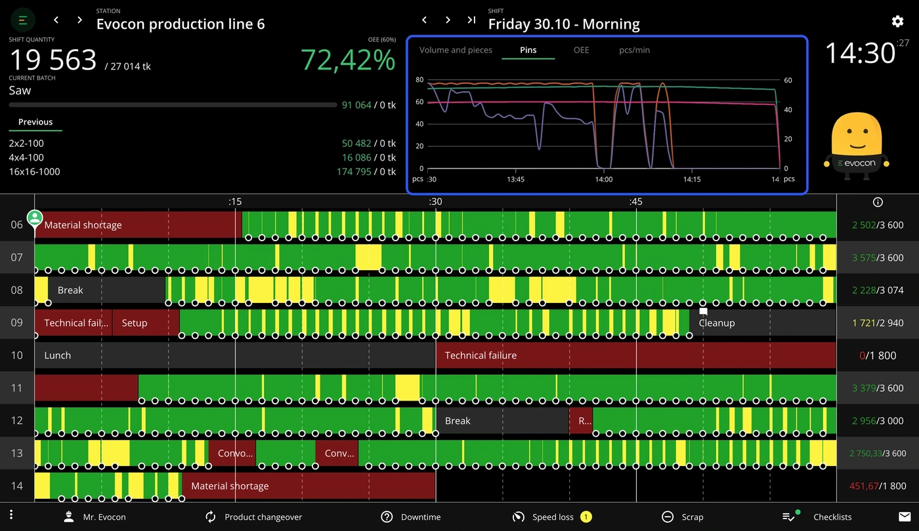Open the pcs/min chart tab
This screenshot has height=531, width=919.
point(635,50)
